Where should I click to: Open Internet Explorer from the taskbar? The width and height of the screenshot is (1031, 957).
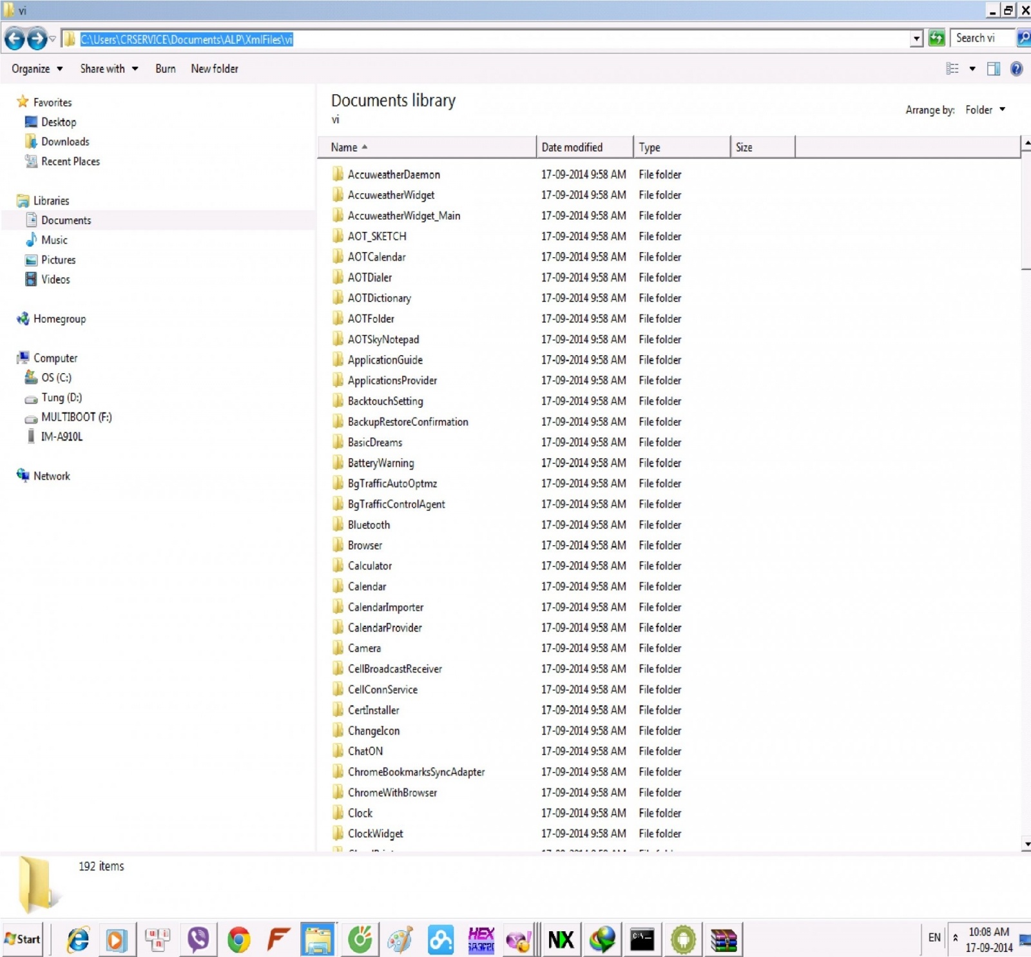[x=79, y=940]
